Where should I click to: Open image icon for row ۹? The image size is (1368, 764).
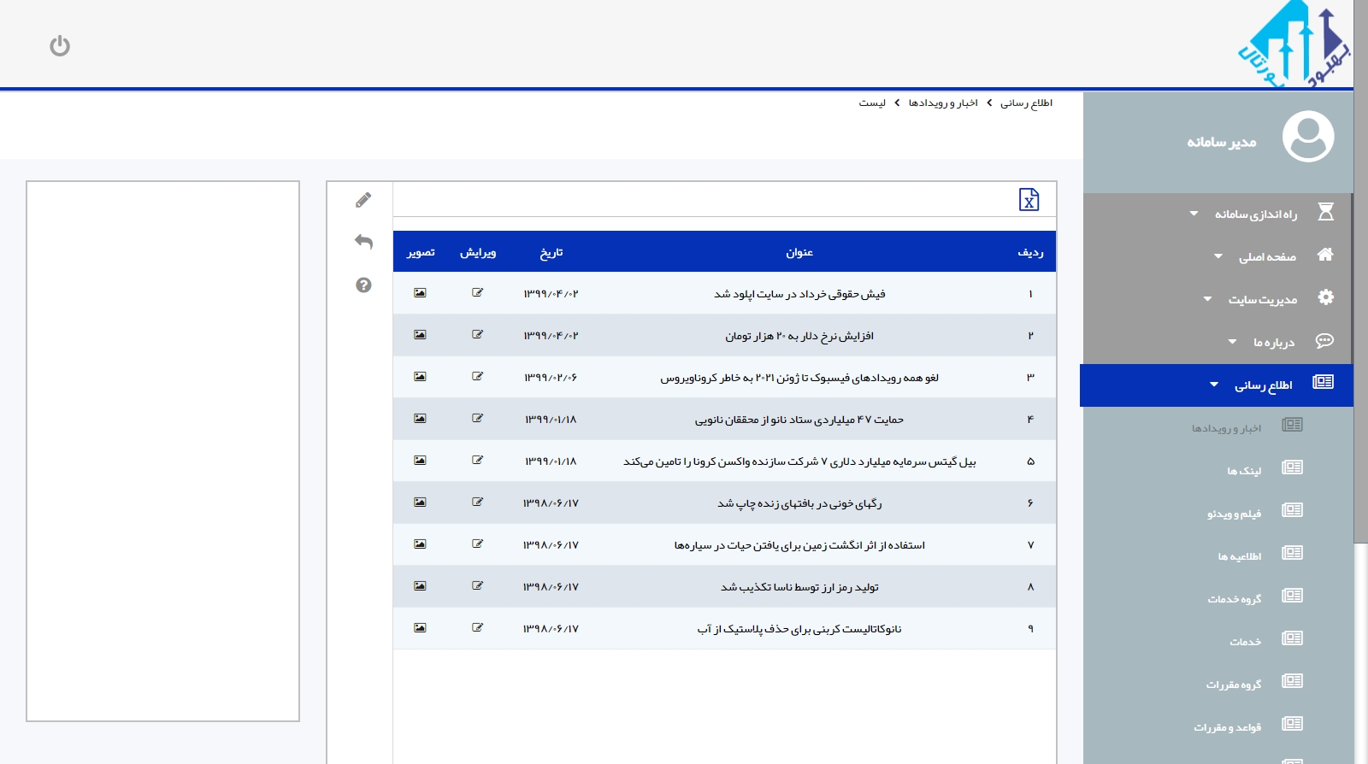coord(420,628)
